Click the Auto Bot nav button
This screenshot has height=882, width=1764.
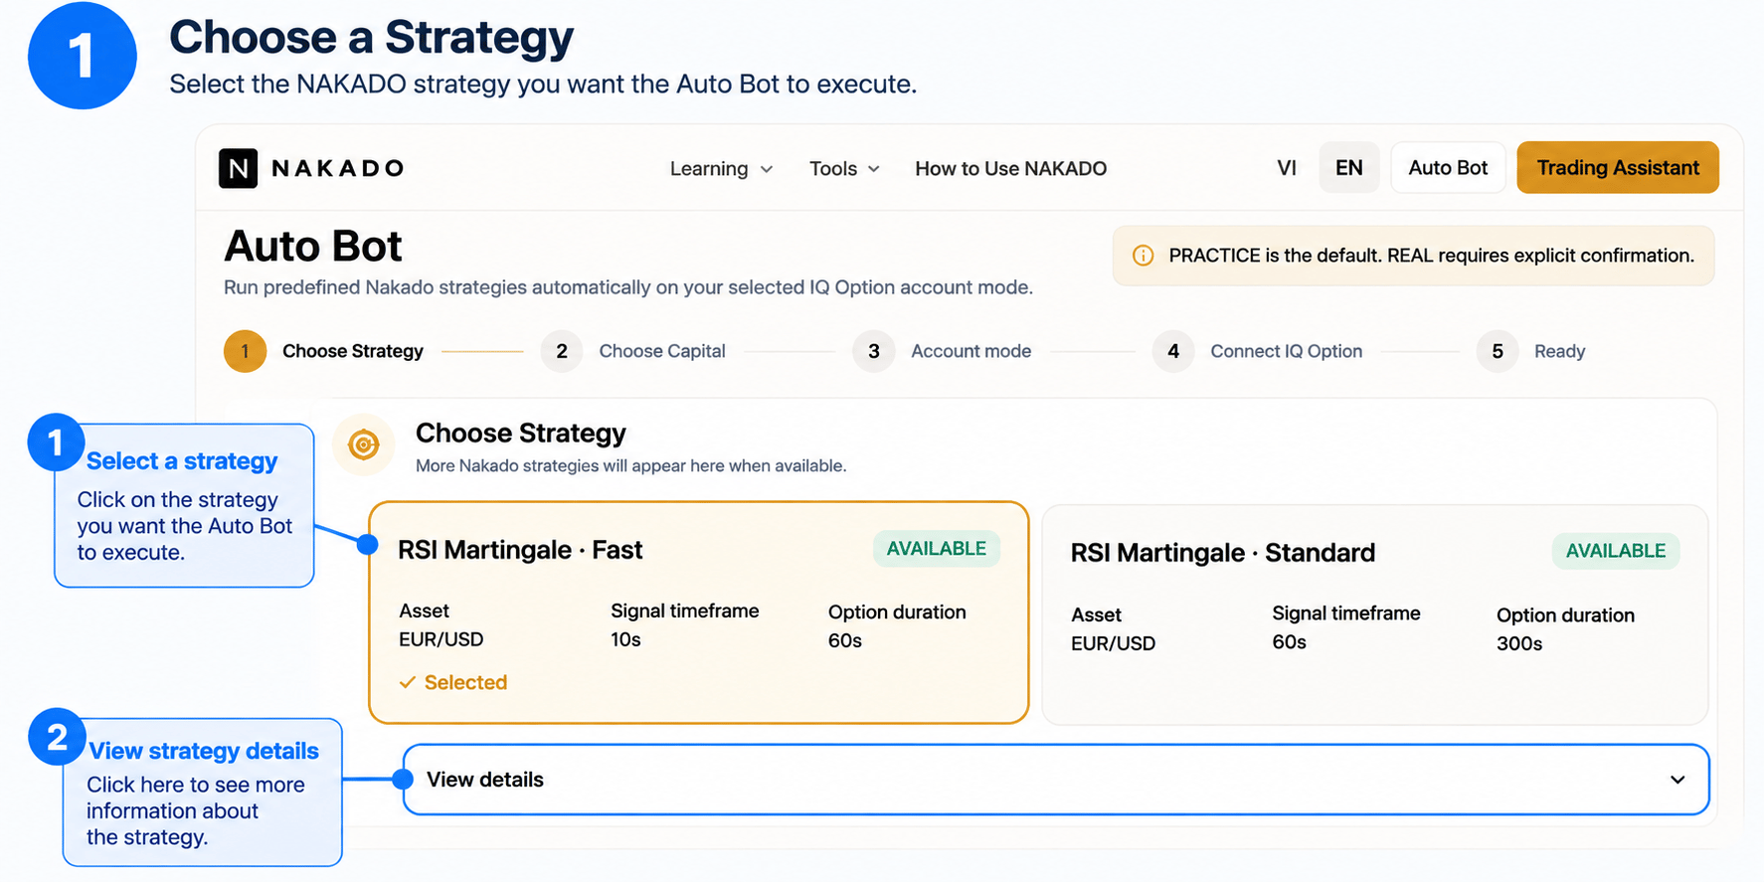click(1448, 168)
